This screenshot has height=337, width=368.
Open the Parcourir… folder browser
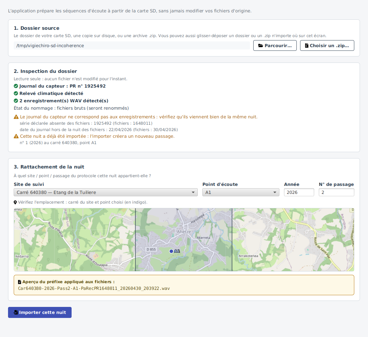pos(275,45)
